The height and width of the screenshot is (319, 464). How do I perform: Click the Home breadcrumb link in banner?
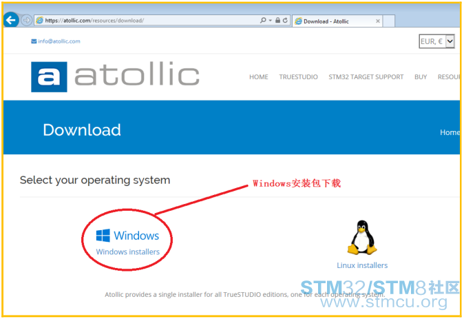450,132
